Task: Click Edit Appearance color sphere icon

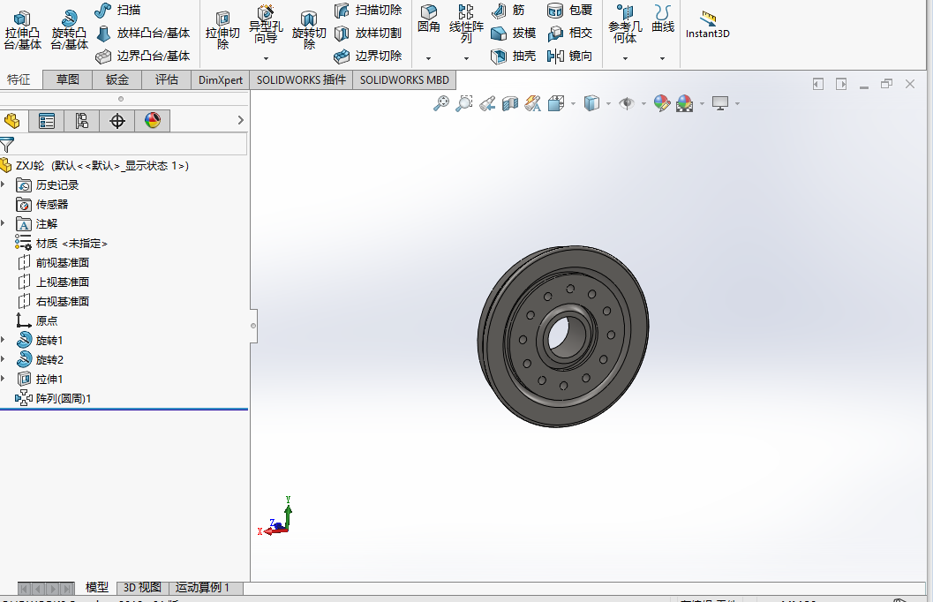Action: coord(662,103)
